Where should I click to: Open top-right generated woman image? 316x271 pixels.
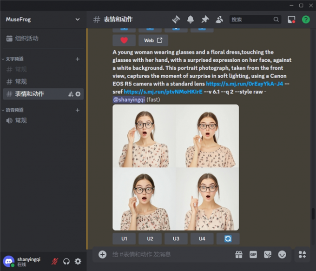(207, 136)
